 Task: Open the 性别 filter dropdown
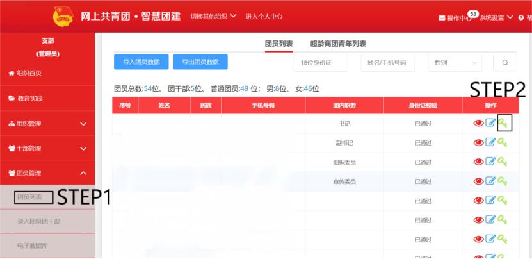[455, 63]
